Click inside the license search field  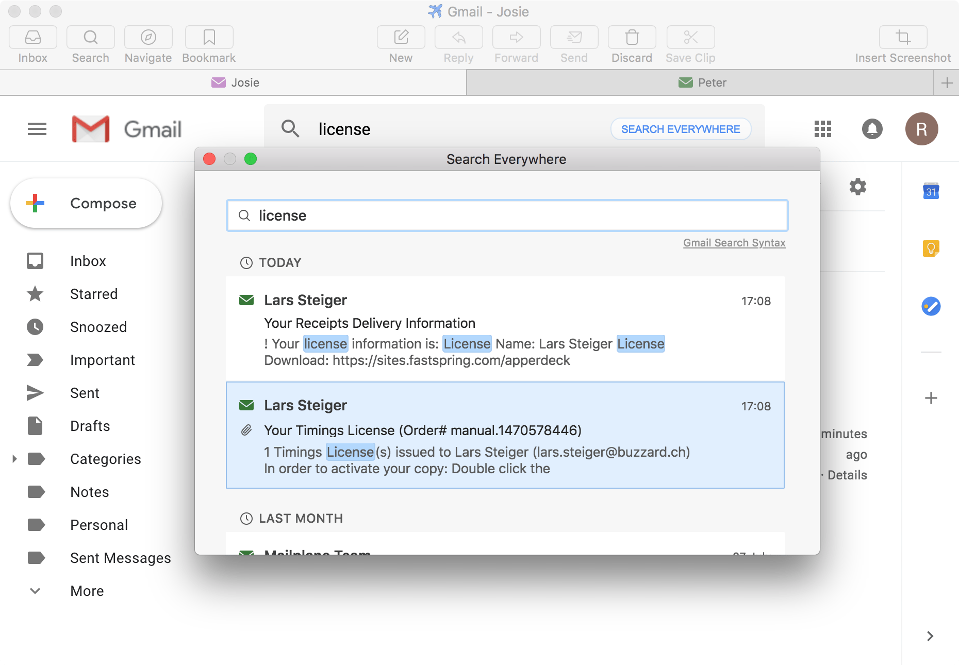(507, 215)
